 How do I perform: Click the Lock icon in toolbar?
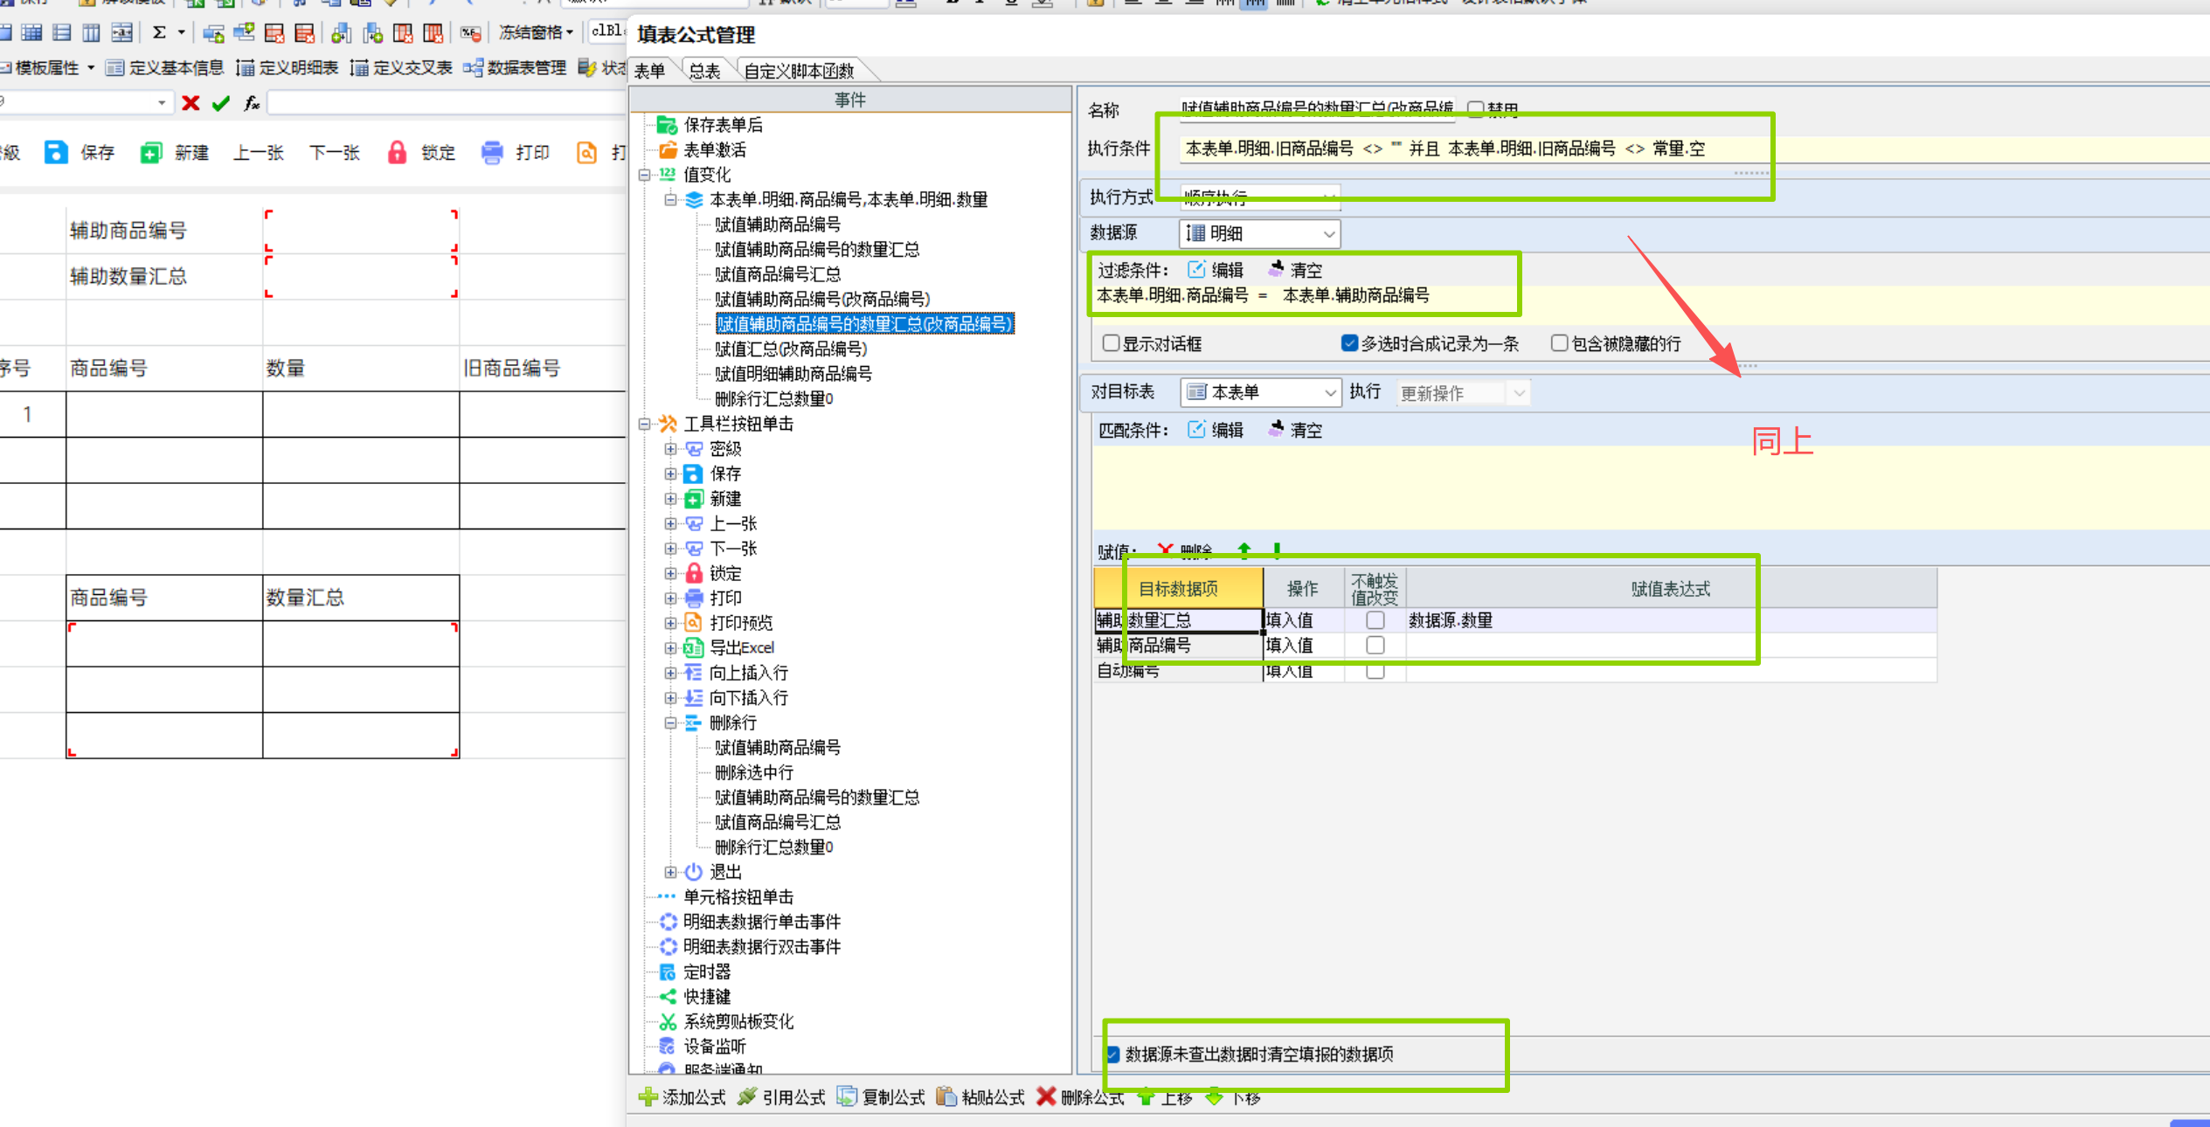point(397,153)
